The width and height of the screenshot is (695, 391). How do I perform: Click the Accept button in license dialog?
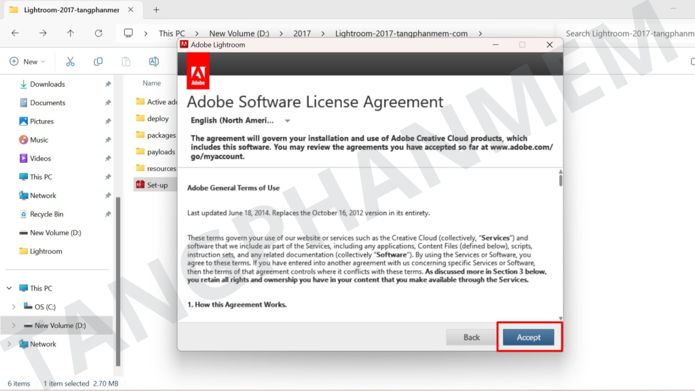528,337
